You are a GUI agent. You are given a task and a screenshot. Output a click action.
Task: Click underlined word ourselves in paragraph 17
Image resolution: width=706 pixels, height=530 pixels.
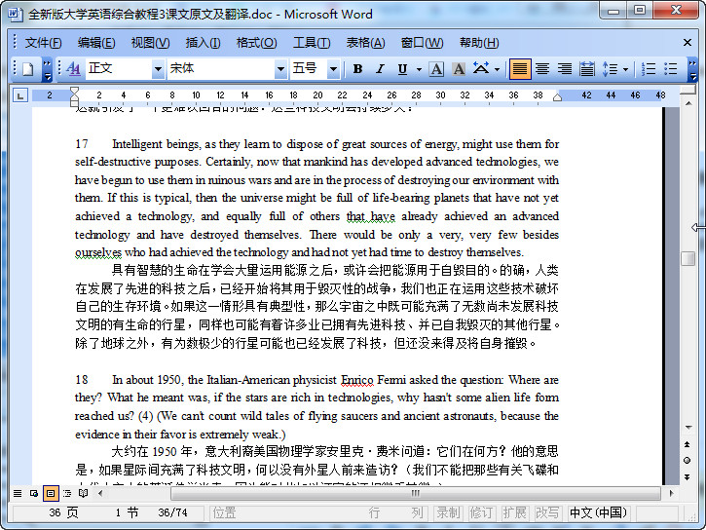(98, 252)
